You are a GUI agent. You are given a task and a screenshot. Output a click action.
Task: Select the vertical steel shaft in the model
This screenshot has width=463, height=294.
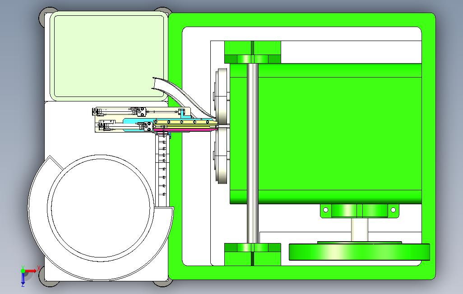tap(252, 153)
